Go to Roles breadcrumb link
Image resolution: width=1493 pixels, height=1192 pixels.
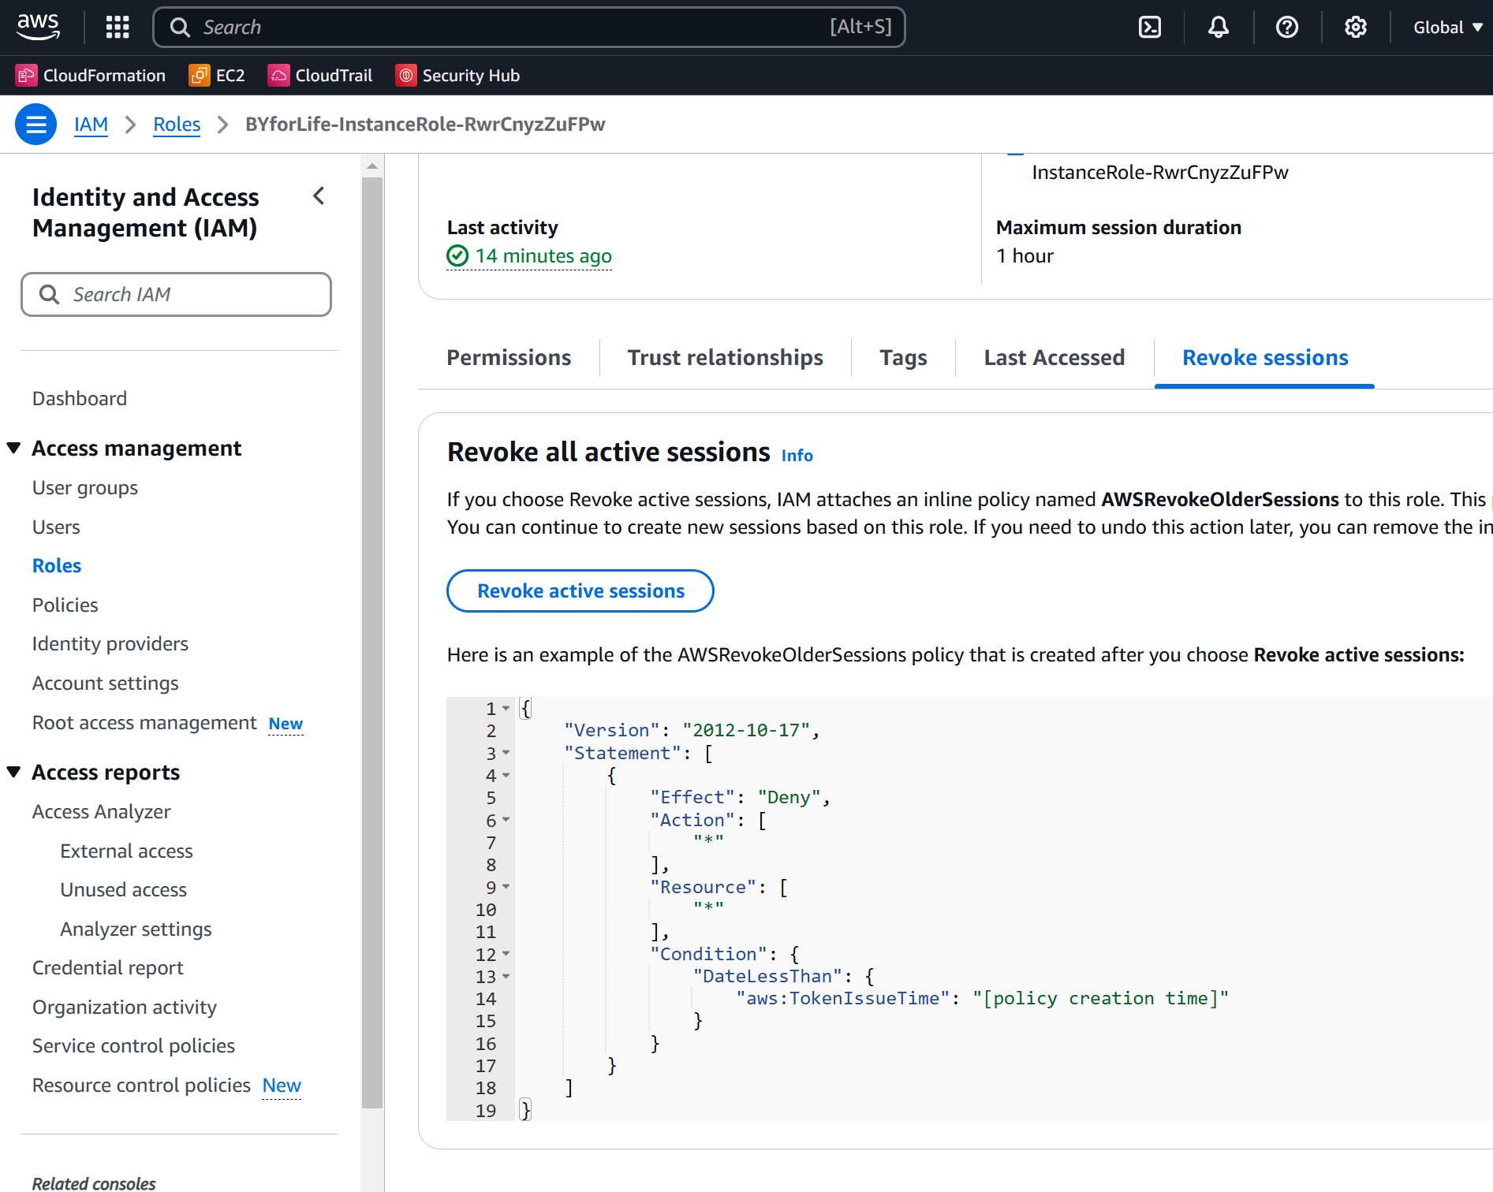coord(177,125)
